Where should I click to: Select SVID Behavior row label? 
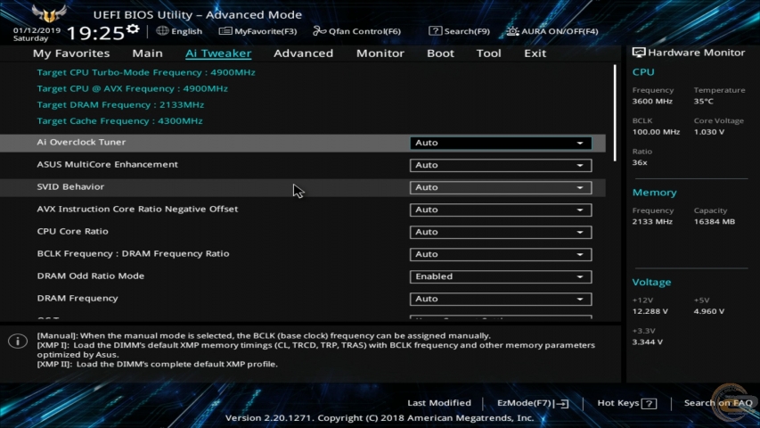tap(70, 187)
